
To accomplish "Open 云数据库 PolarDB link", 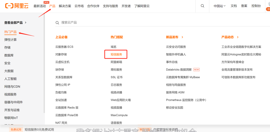I will click(x=67, y=115).
